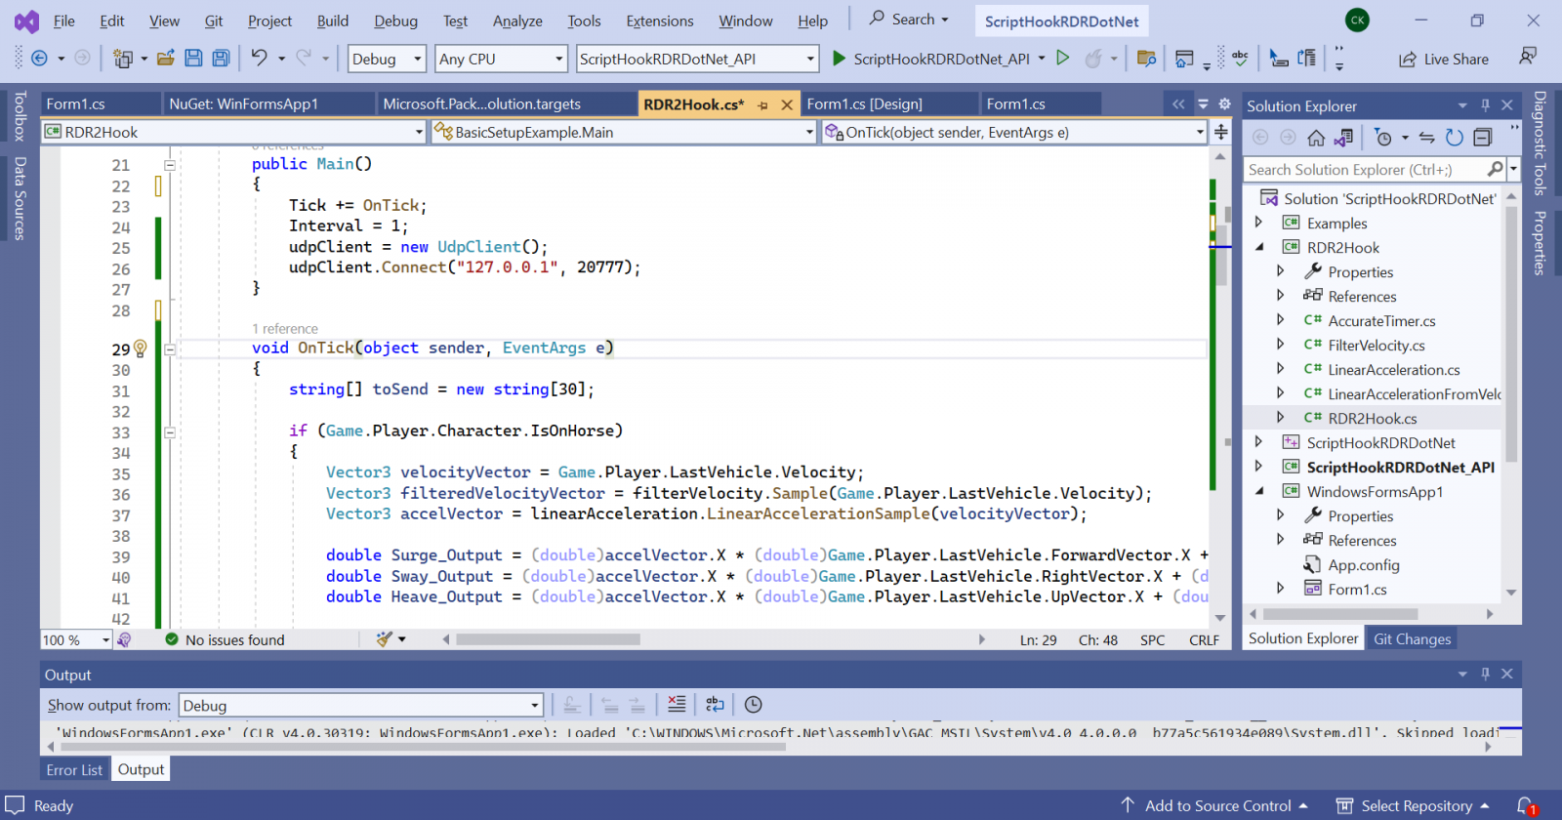Click the Save All toolbar icon

click(222, 59)
